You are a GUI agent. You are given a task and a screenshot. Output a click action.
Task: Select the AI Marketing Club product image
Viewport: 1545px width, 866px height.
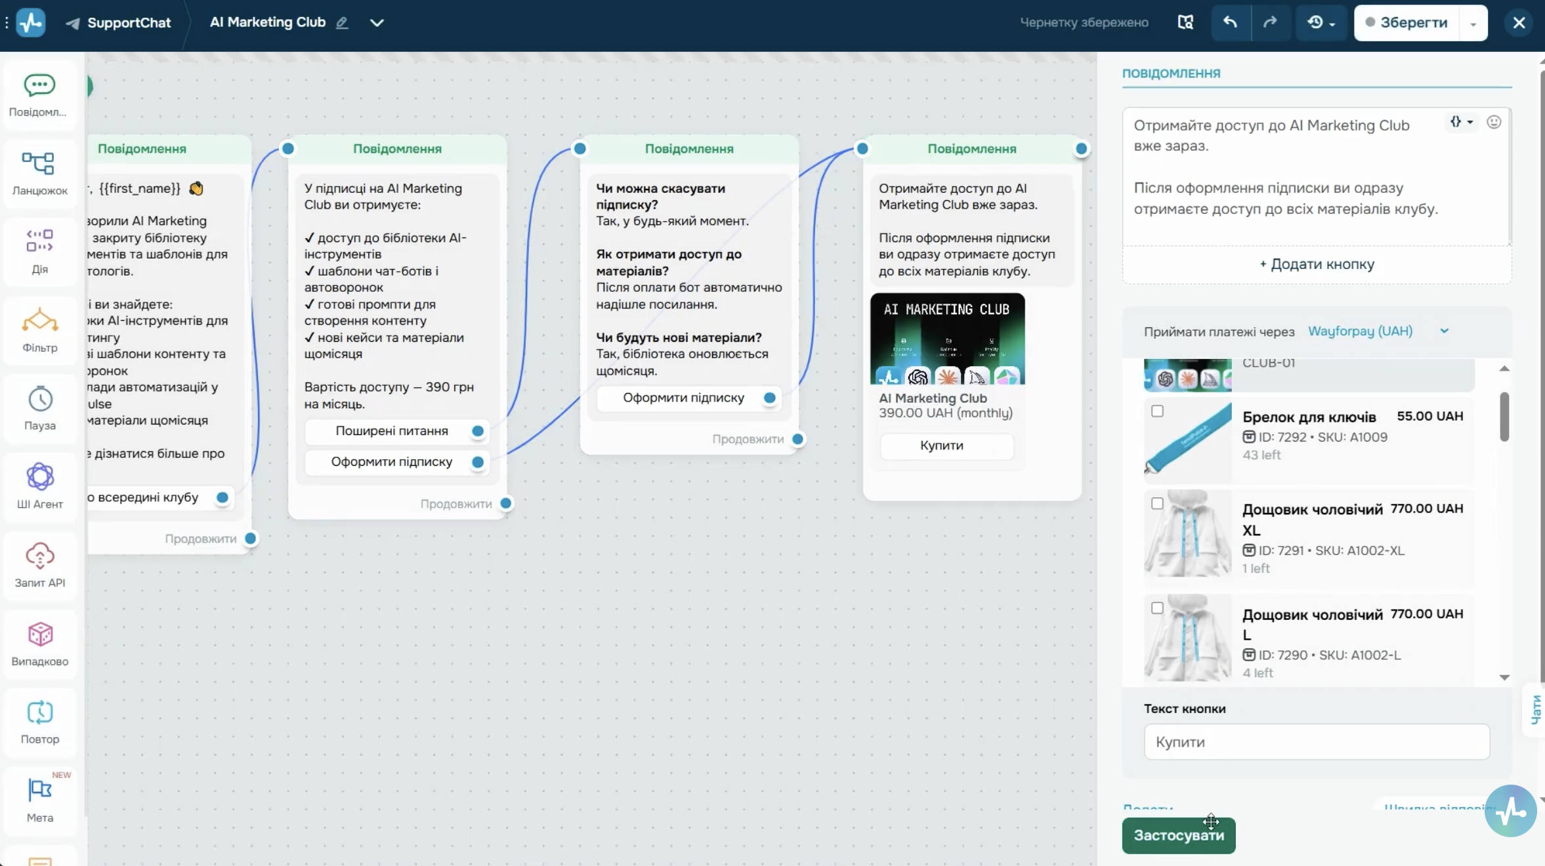tap(947, 339)
